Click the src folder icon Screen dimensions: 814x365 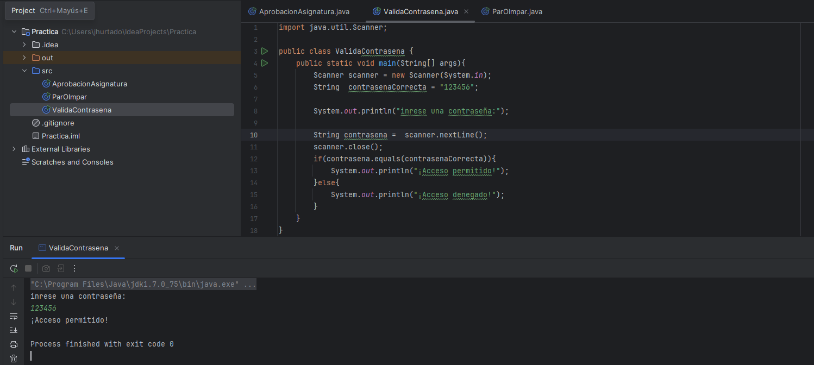(36, 71)
